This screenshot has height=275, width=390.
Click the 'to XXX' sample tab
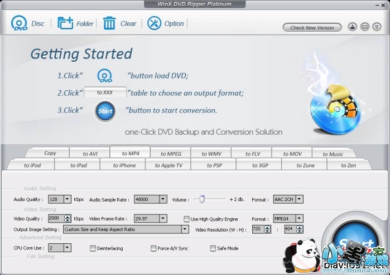pos(105,92)
